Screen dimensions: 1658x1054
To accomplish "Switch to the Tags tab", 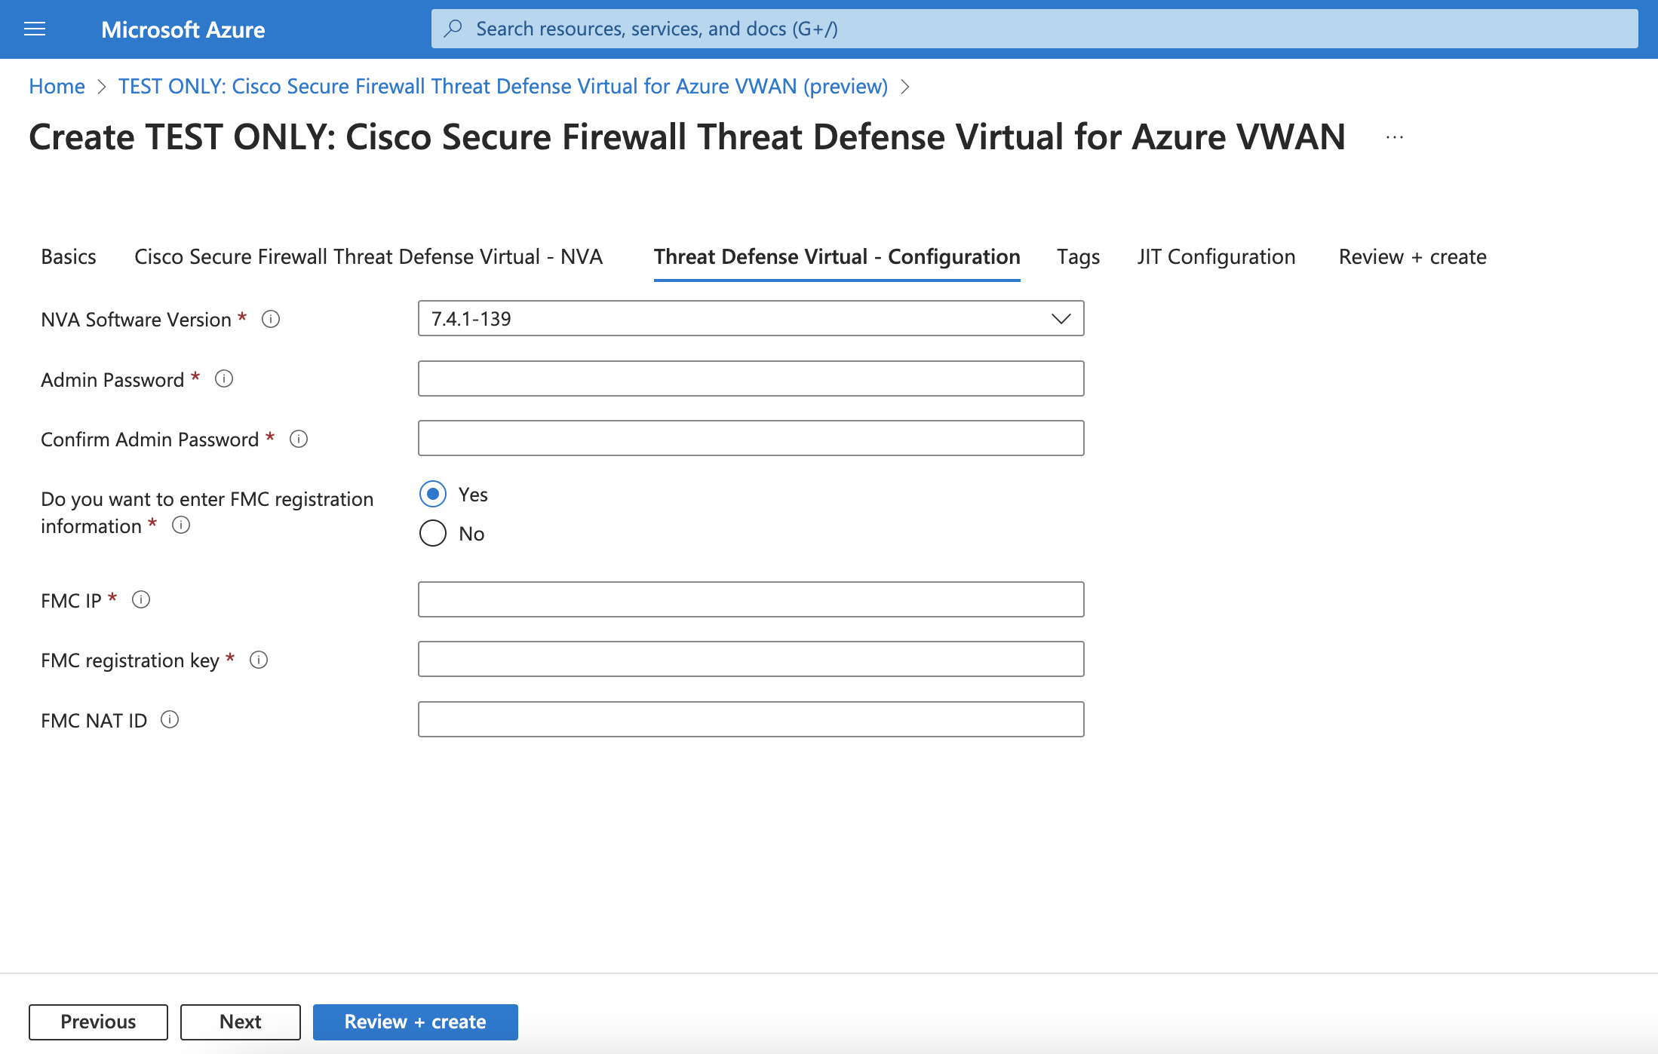I will click(1076, 255).
